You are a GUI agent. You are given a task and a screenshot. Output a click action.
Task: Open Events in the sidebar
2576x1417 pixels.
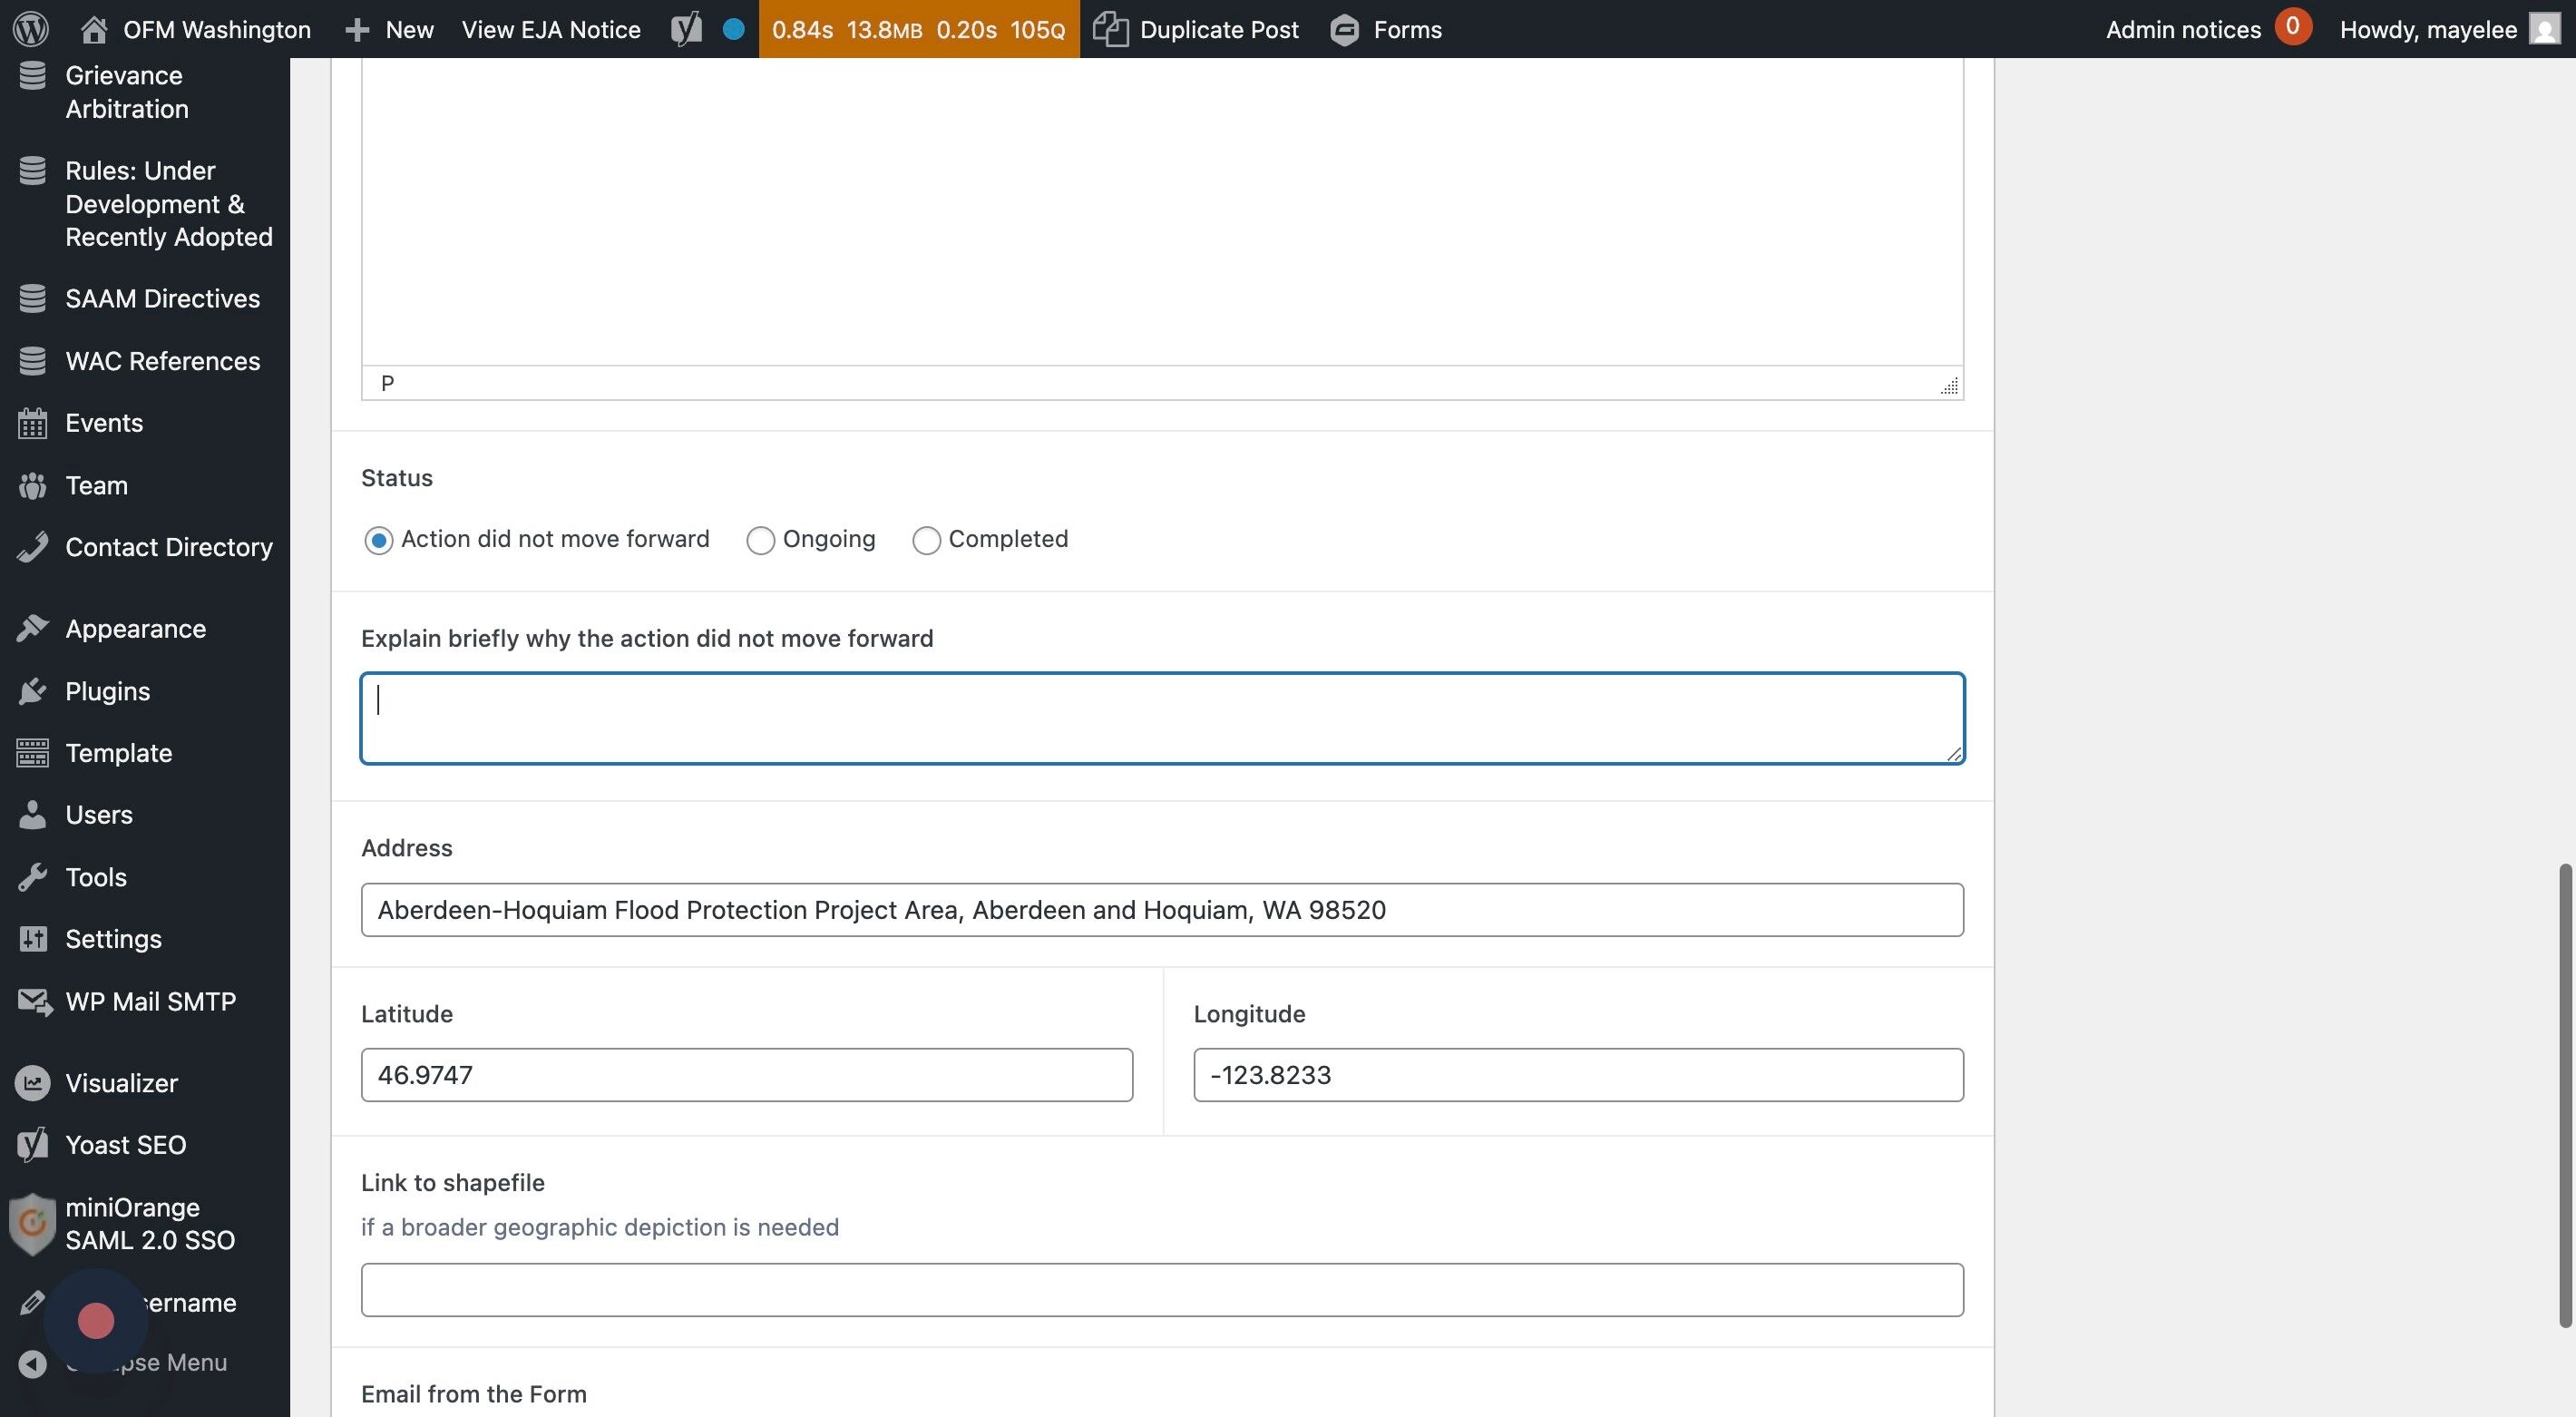103,423
